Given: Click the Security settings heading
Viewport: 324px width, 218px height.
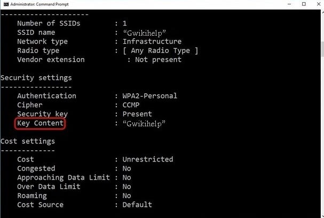Looking at the screenshot, I should [36, 78].
